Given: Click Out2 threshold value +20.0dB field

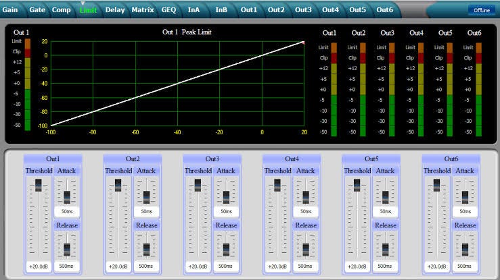Looking at the screenshot, I should 118,267.
